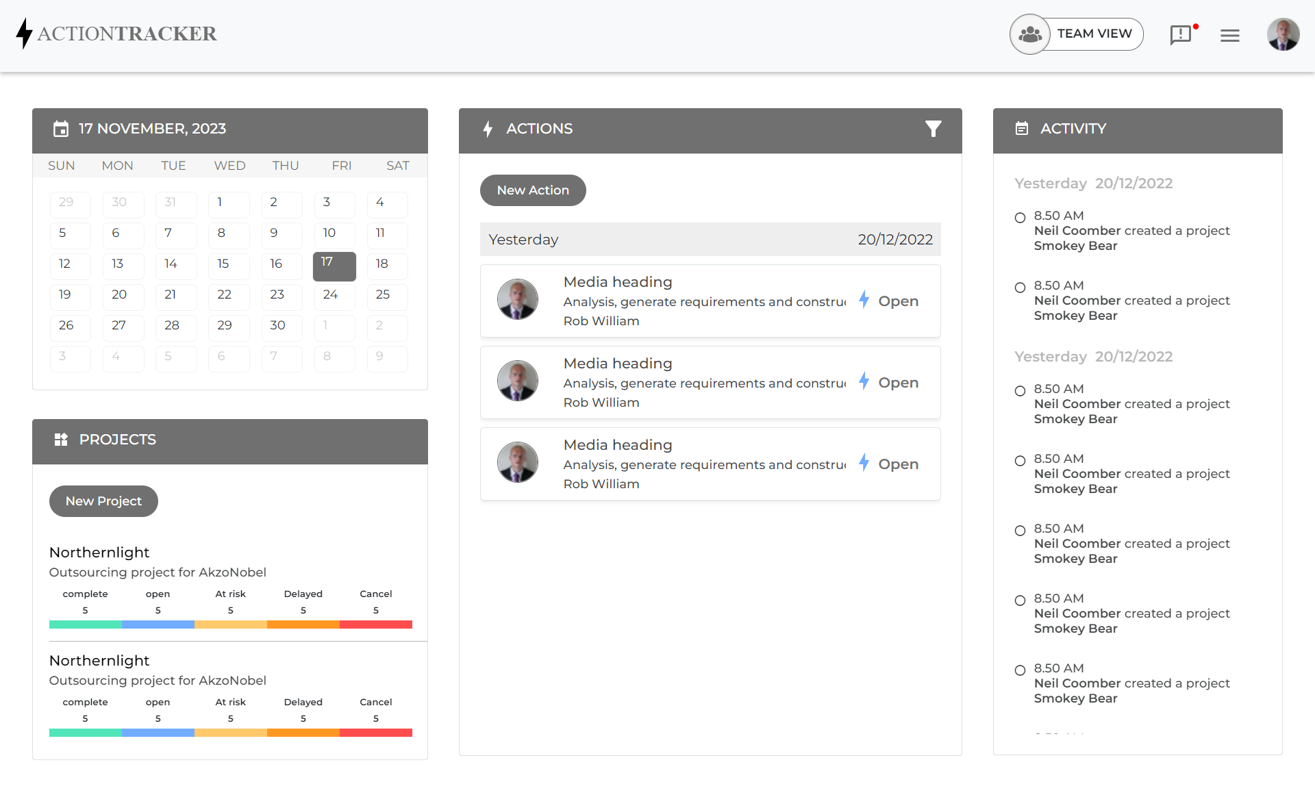
Task: Click the Activity panel header icon
Action: point(1022,129)
